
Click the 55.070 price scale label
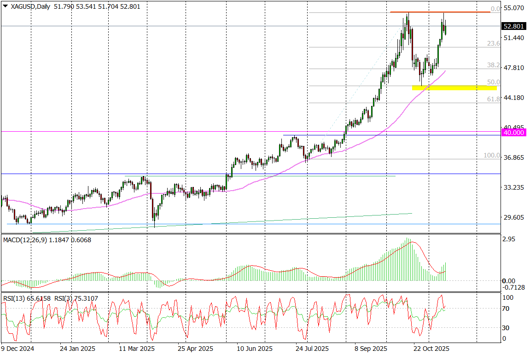[x=513, y=8]
